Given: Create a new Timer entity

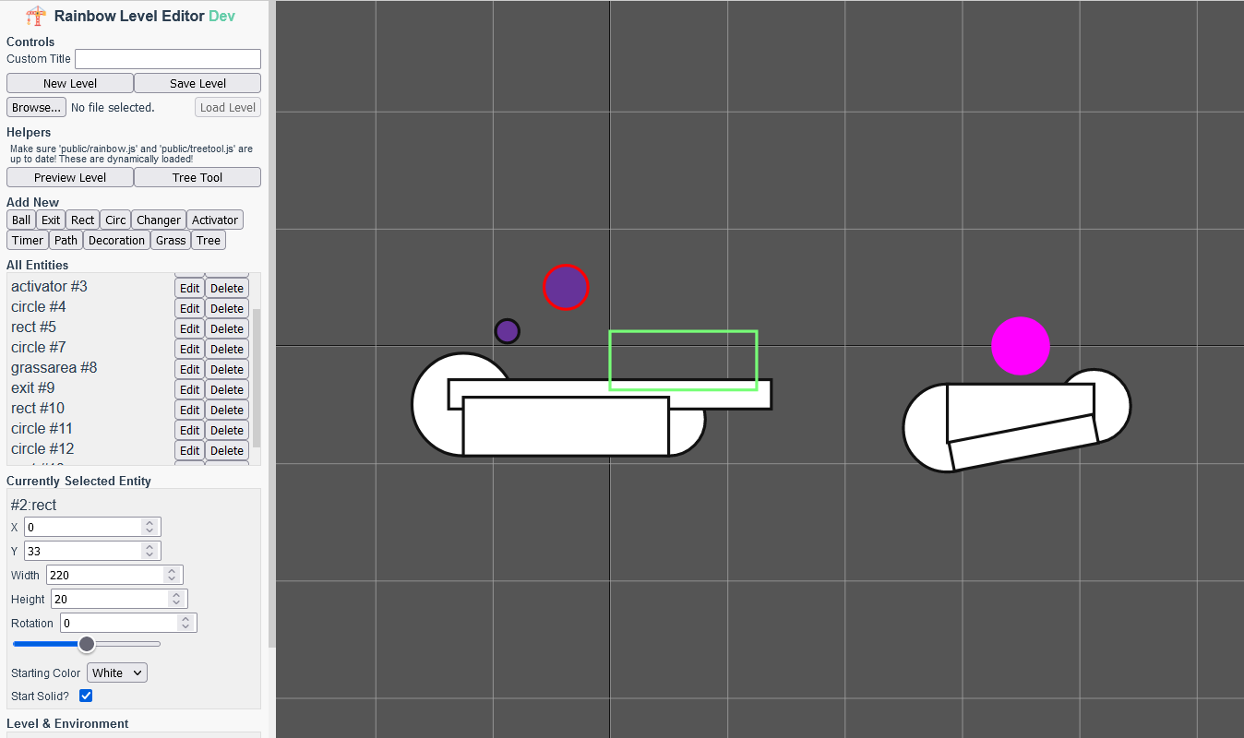Looking at the screenshot, I should pos(27,240).
